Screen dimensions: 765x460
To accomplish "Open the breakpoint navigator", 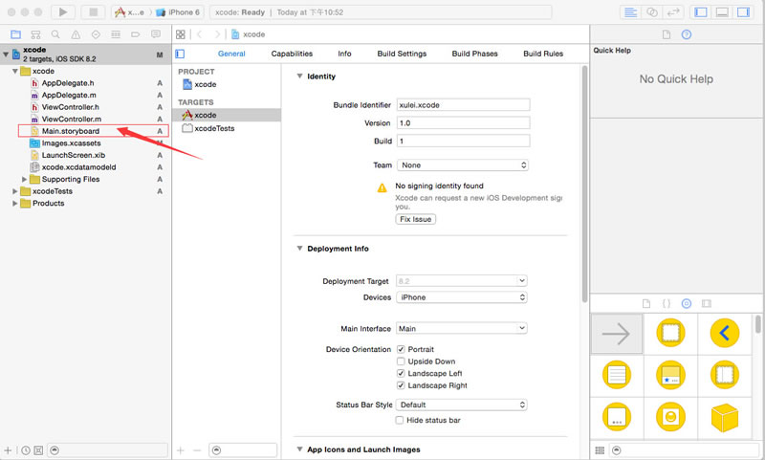I will tap(136, 34).
